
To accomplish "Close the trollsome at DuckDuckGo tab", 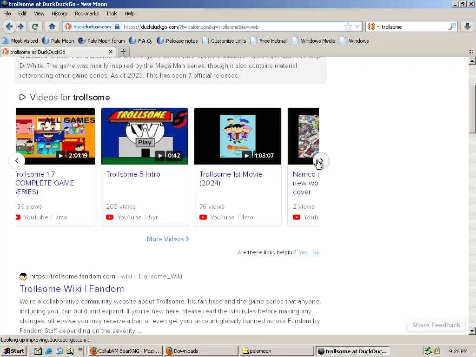I will [111, 52].
